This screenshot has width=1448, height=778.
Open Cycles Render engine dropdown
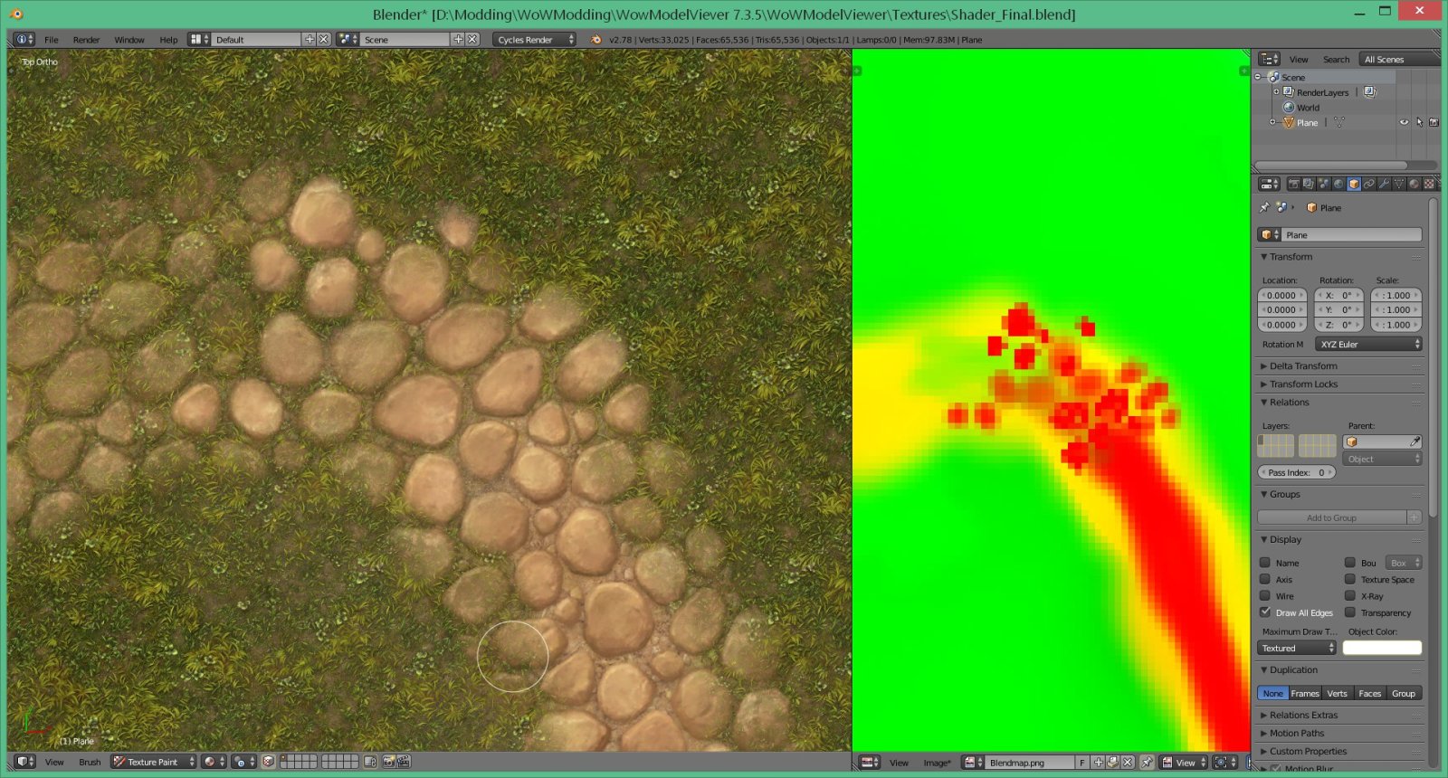coord(534,40)
